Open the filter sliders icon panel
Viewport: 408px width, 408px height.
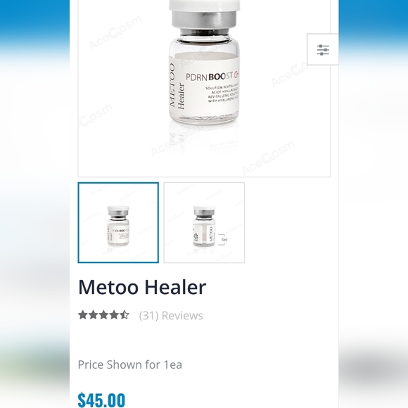click(323, 49)
